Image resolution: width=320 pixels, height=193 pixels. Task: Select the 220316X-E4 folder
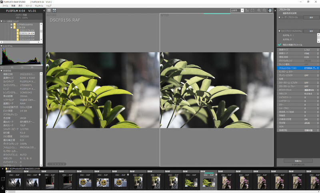[x=27, y=39]
